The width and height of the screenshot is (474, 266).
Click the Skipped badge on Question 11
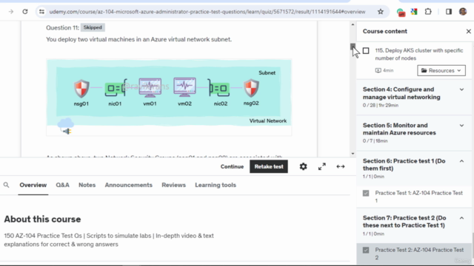(x=93, y=27)
